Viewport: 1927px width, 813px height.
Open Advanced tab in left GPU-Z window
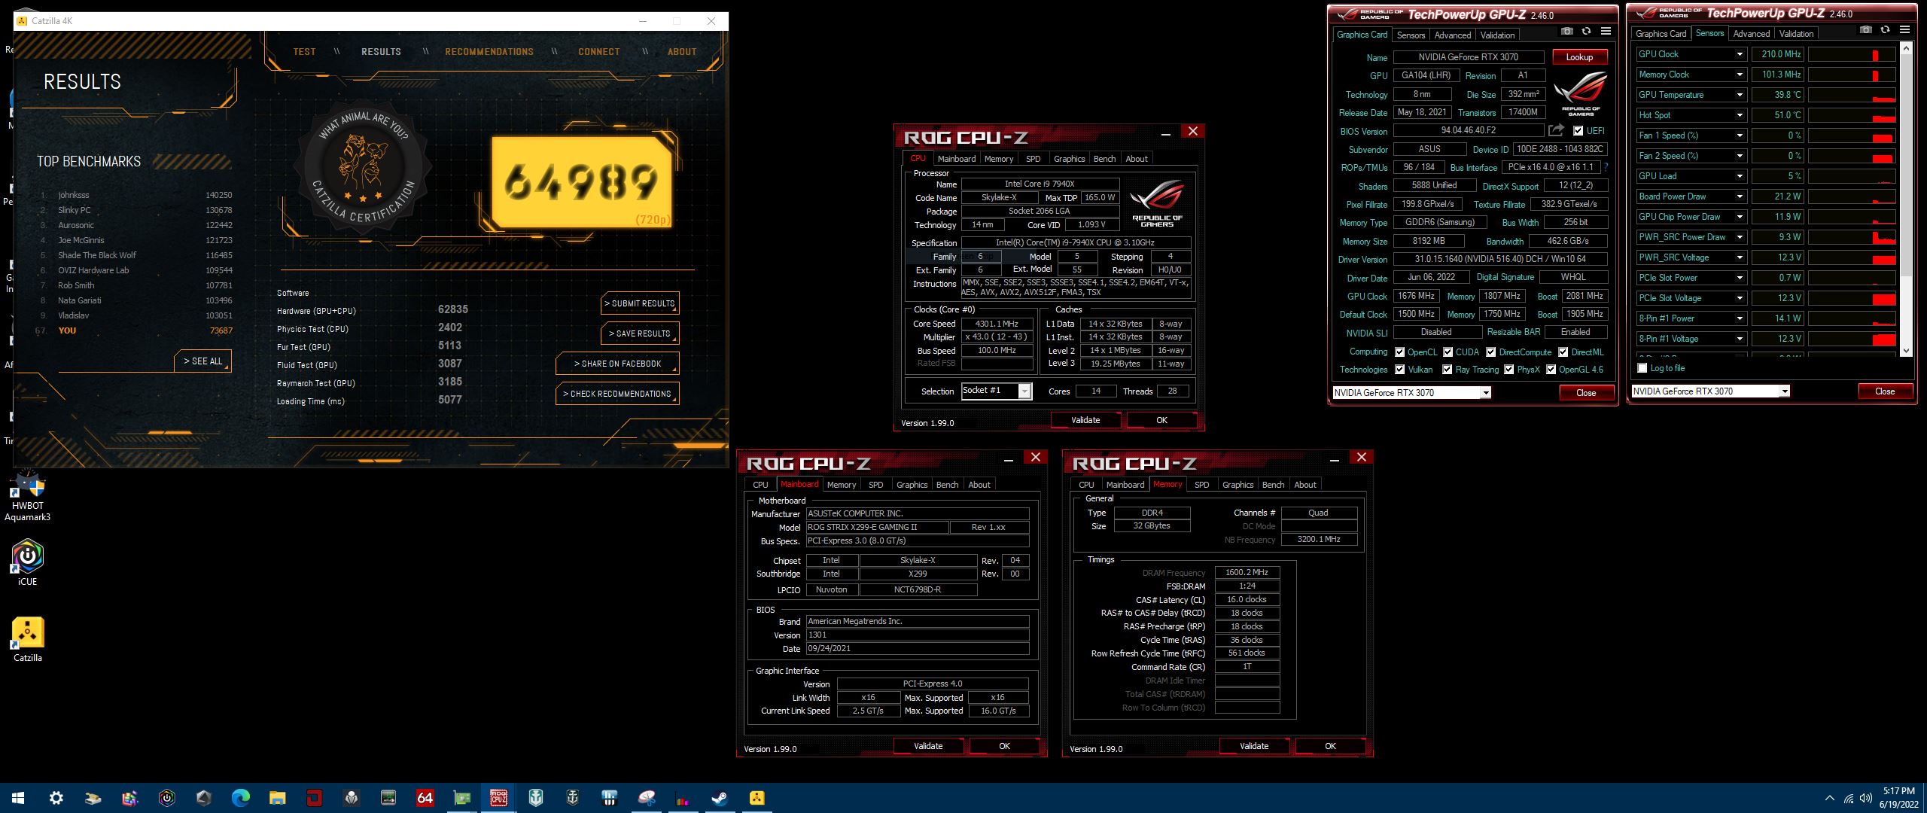pyautogui.click(x=1453, y=35)
